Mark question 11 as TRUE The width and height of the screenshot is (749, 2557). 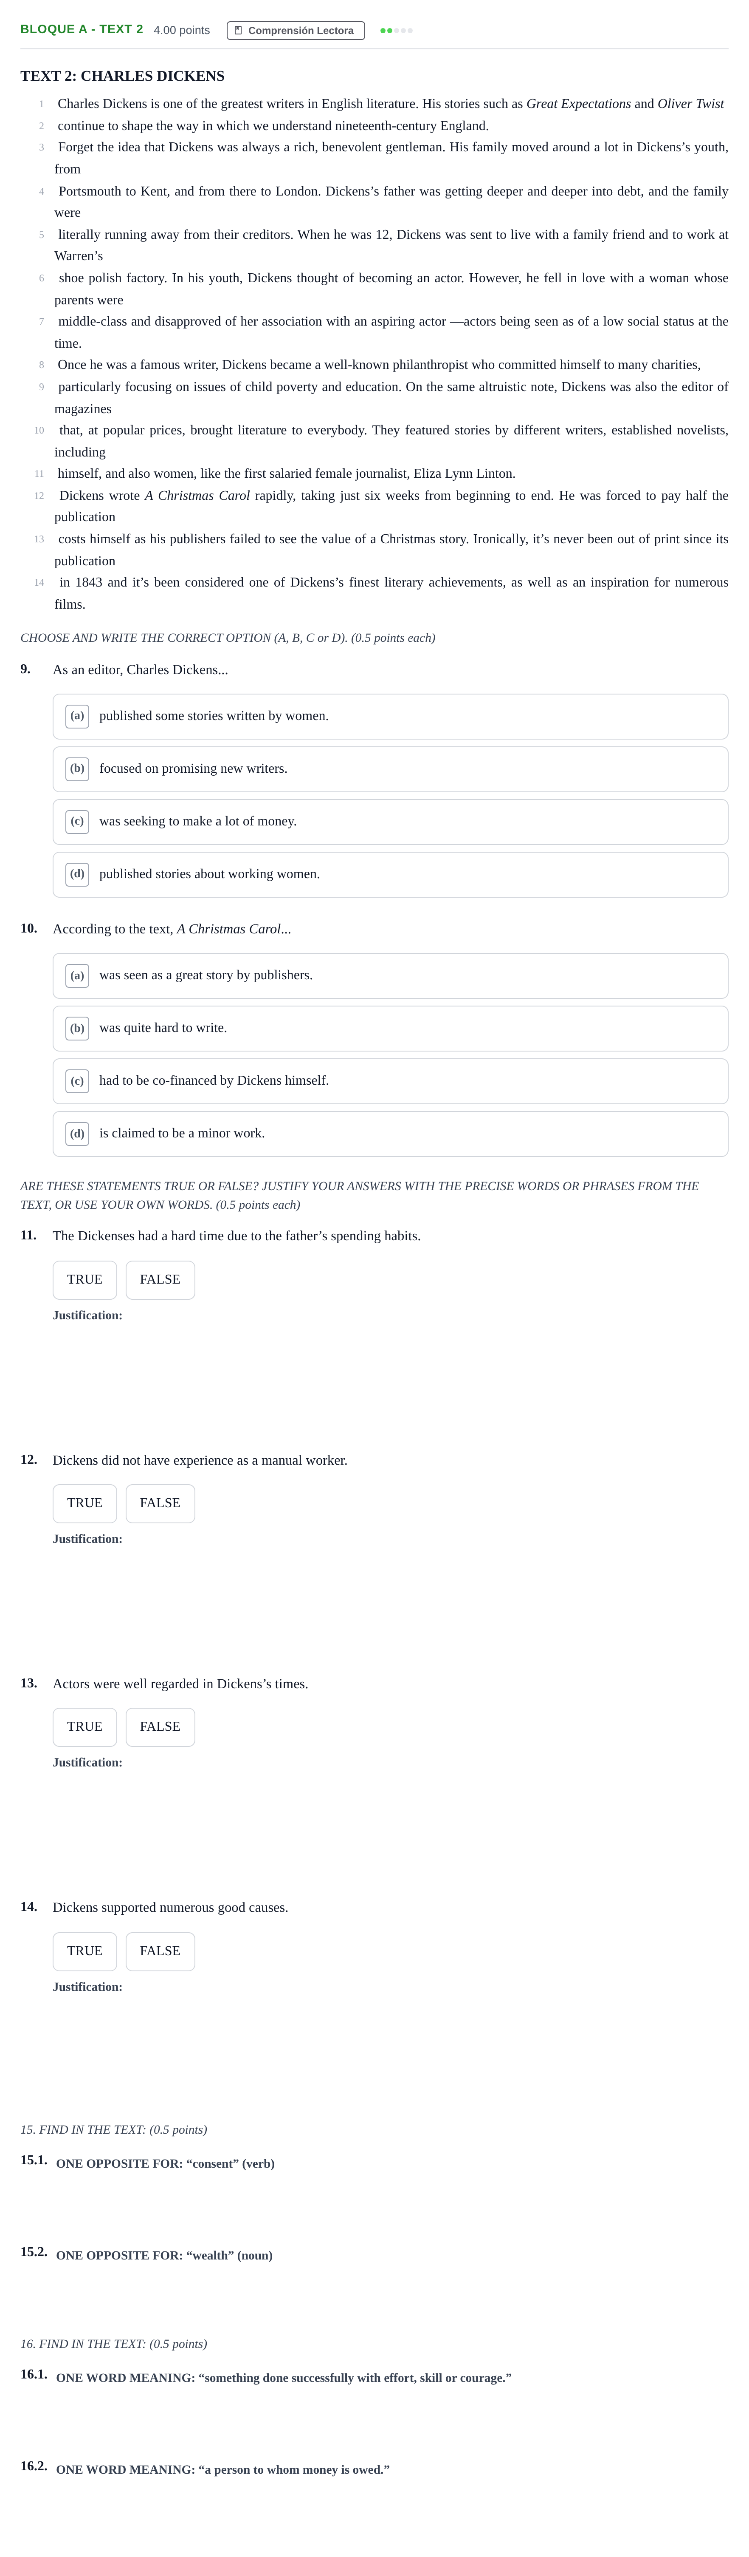pyautogui.click(x=84, y=1279)
